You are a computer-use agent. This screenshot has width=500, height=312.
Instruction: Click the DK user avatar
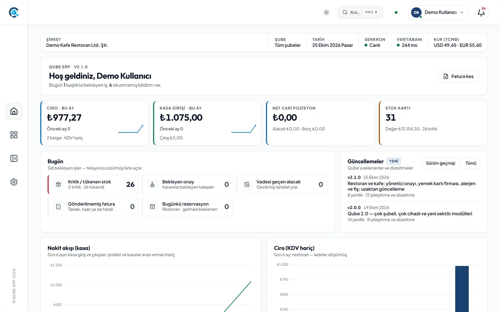pyautogui.click(x=416, y=12)
